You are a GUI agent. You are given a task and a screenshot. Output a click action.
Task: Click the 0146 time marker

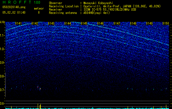(x=100, y=23)
